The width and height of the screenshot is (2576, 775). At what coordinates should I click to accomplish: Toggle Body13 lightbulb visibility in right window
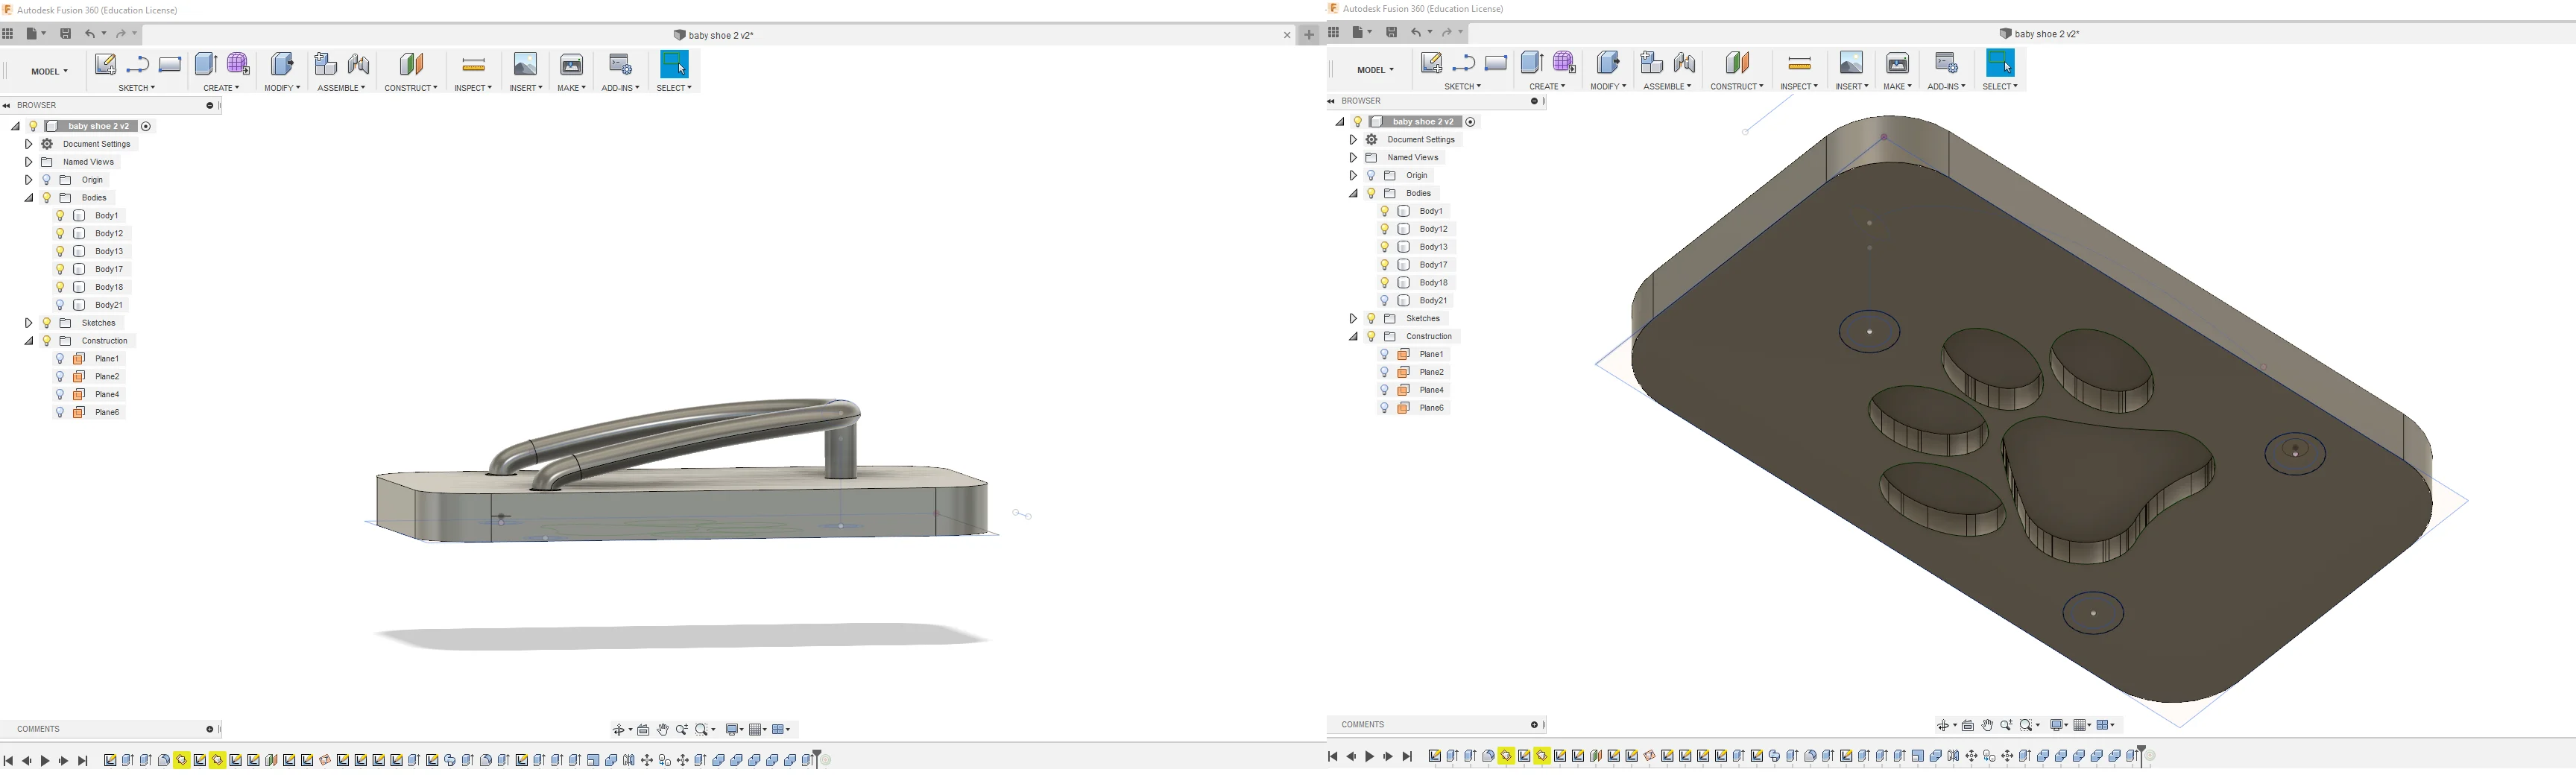1385,247
